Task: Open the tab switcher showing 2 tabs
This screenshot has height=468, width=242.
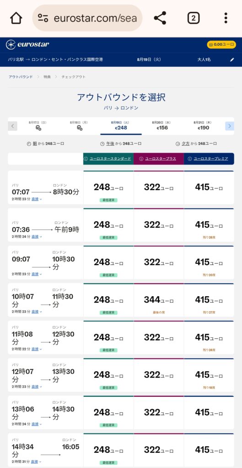Action: [x=194, y=18]
